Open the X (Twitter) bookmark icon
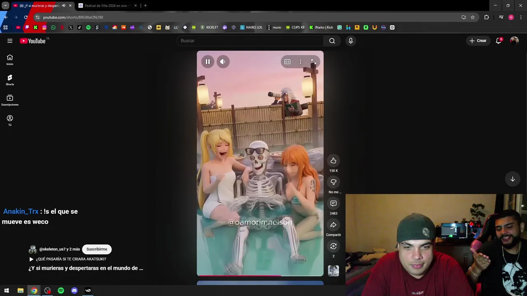 point(71,28)
